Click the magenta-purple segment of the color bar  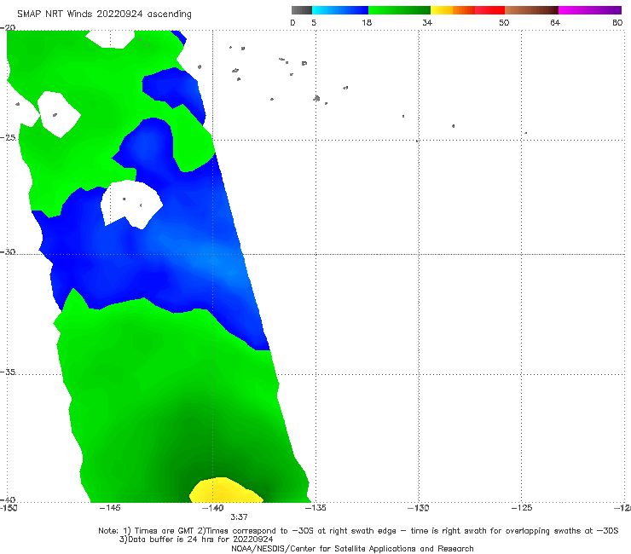[590, 10]
